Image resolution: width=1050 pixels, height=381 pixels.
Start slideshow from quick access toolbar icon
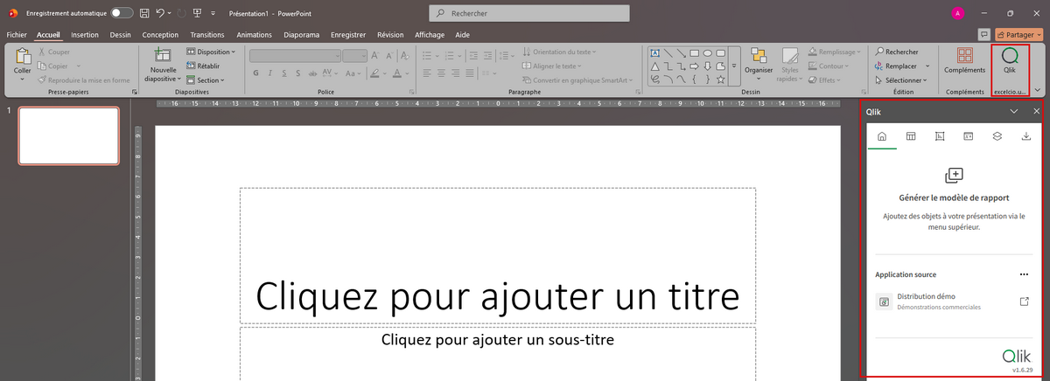tap(199, 13)
